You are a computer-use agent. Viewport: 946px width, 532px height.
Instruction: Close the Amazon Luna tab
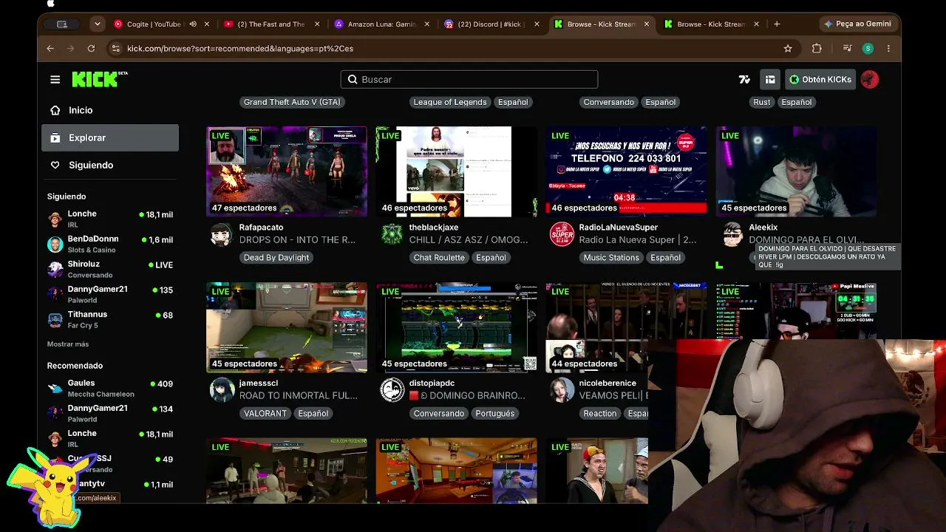[426, 24]
